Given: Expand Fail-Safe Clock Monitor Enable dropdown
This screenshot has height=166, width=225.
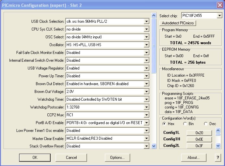Looking at the screenshot, I should 146,53.
